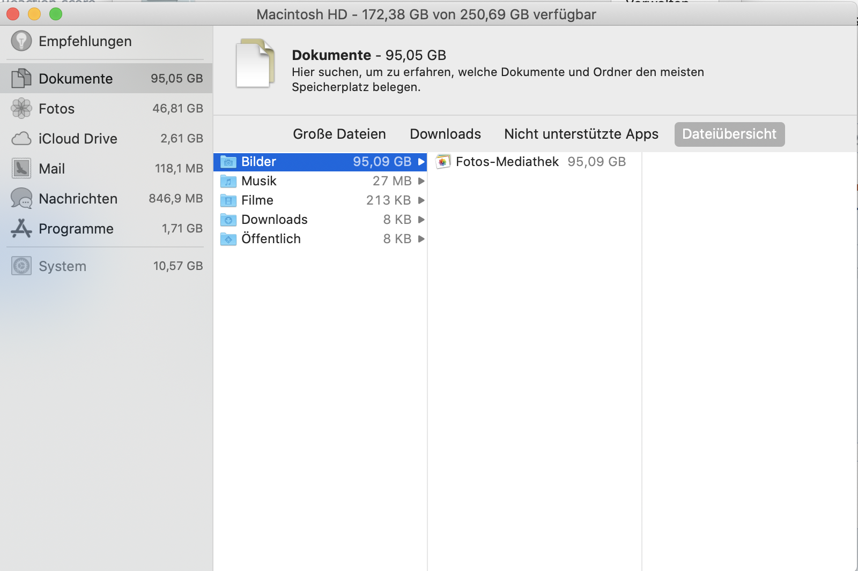Viewport: 858px width, 571px height.
Task: Switch to the Große Dateien tab
Action: point(339,134)
